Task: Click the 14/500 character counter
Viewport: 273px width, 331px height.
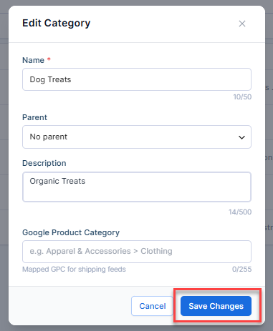Action: tap(240, 212)
